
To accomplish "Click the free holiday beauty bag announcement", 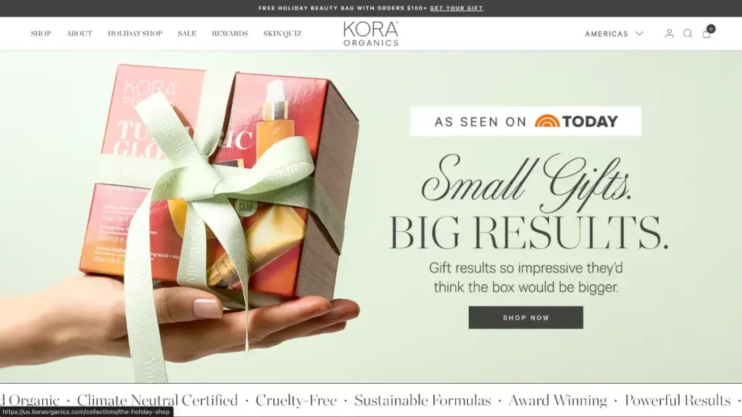I will [343, 8].
